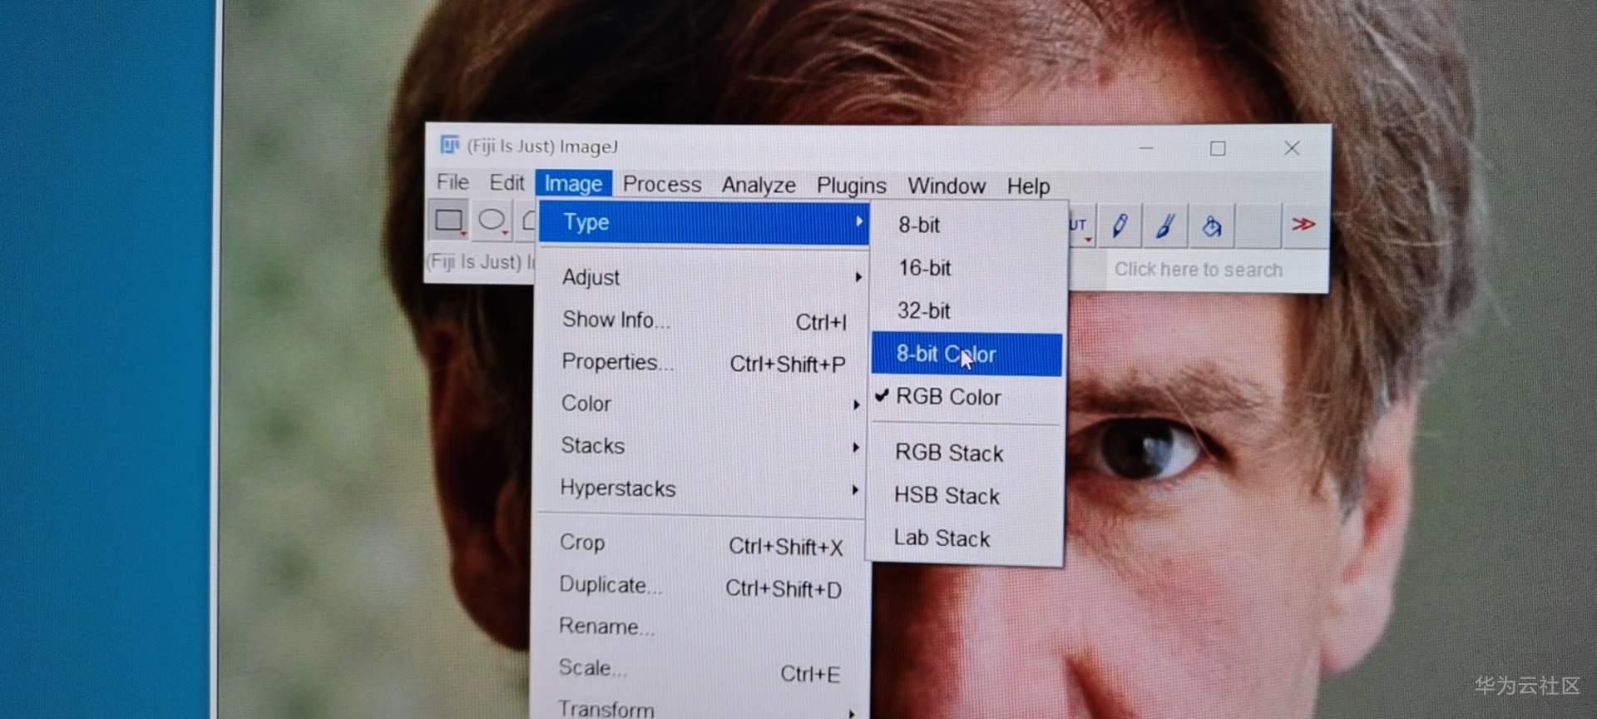Choose 32-bit image type
Viewport: 1597px width, 719px height.
click(967, 310)
